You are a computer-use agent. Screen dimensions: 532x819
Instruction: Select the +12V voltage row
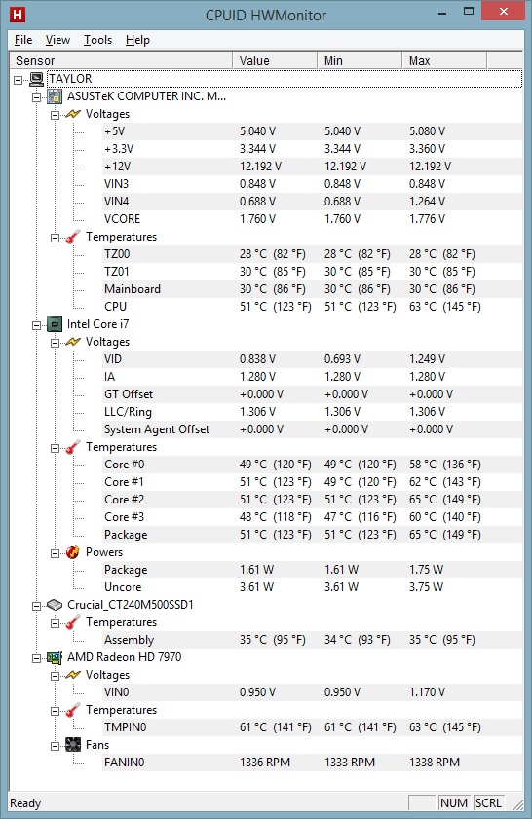pos(313,167)
